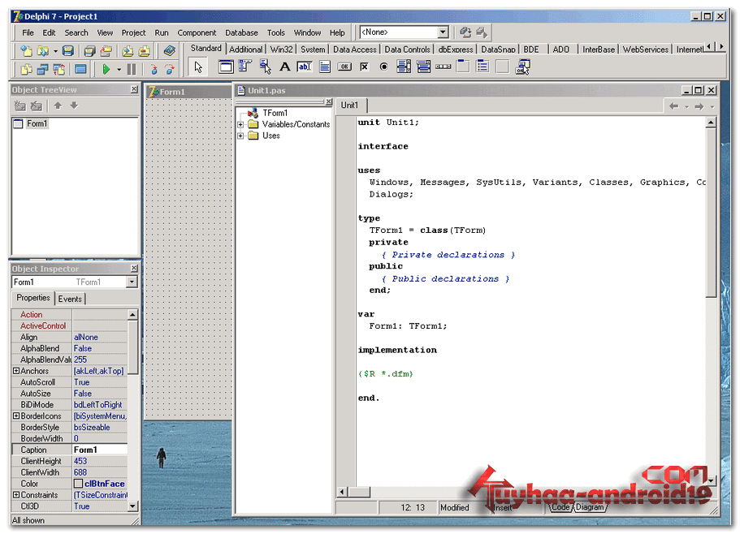Switch to the Events tab
Viewport: 740px width, 534px height.
71,299
